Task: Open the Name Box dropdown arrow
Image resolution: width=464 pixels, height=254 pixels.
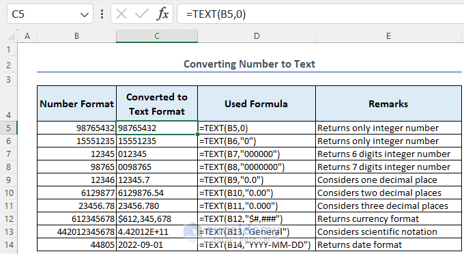Action: 85,14
